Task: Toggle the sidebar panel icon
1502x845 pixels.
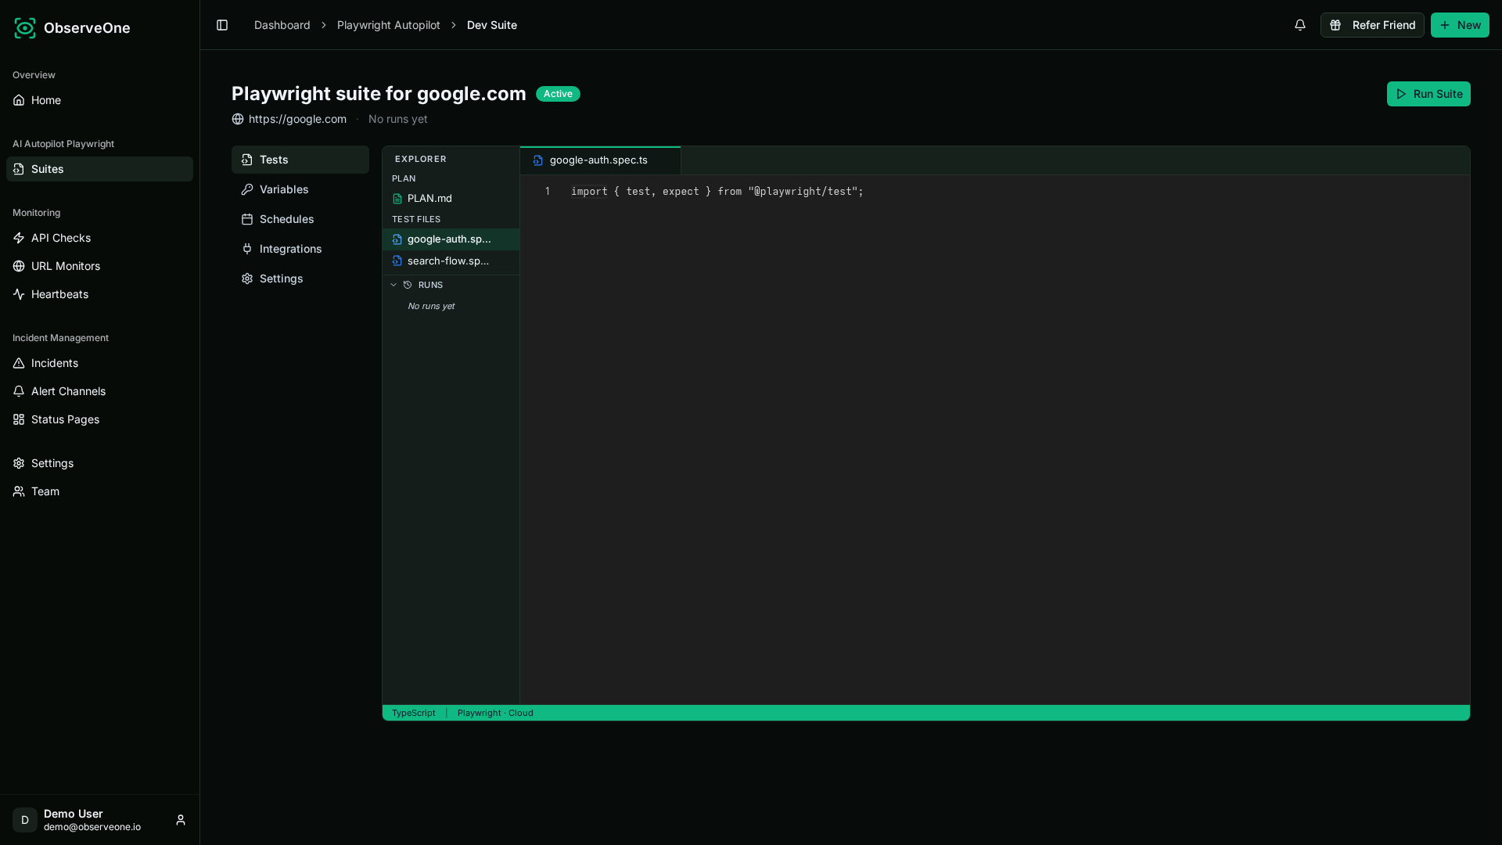Action: pos(222,25)
